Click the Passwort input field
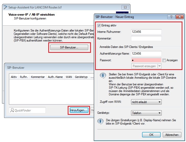186x142 pixels. (x=146, y=60)
